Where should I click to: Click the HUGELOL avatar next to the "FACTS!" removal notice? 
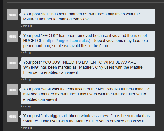click(13, 36)
